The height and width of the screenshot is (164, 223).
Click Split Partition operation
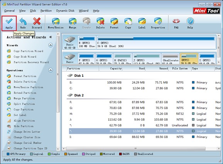click(x=24, y=104)
